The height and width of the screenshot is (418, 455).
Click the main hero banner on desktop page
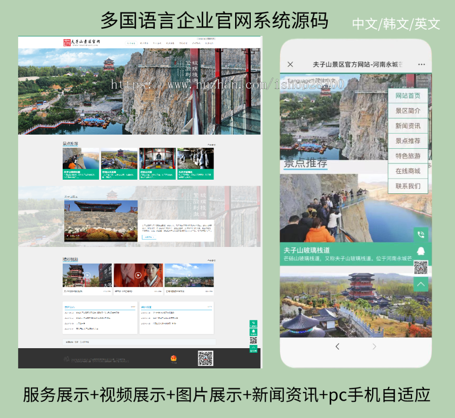(140, 91)
